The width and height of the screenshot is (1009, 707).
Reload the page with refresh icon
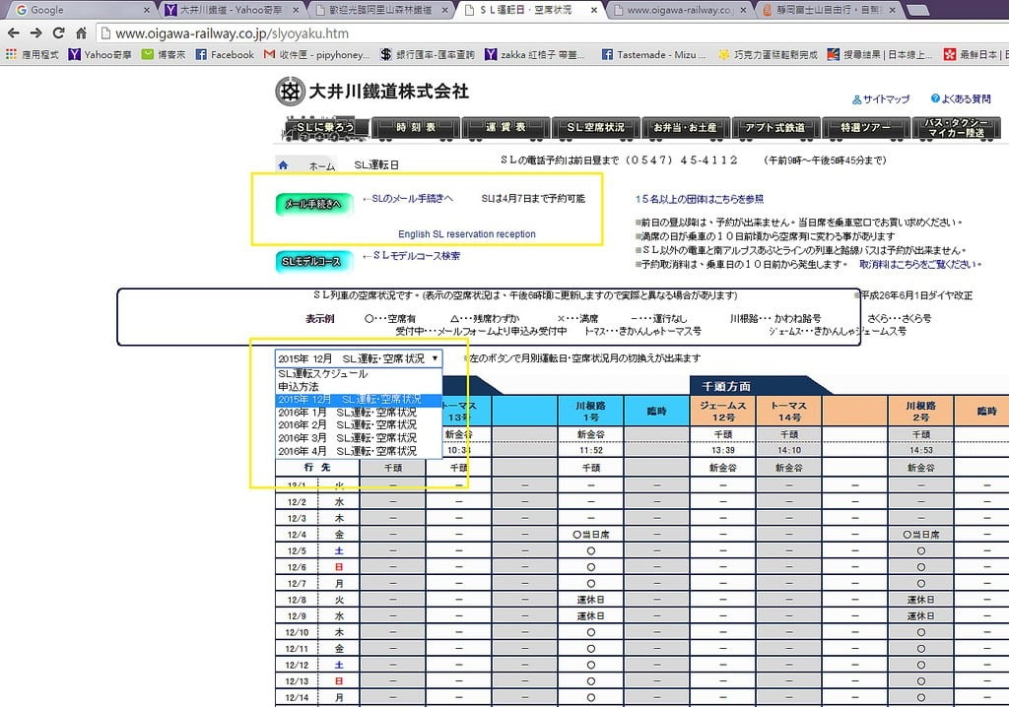tap(58, 32)
